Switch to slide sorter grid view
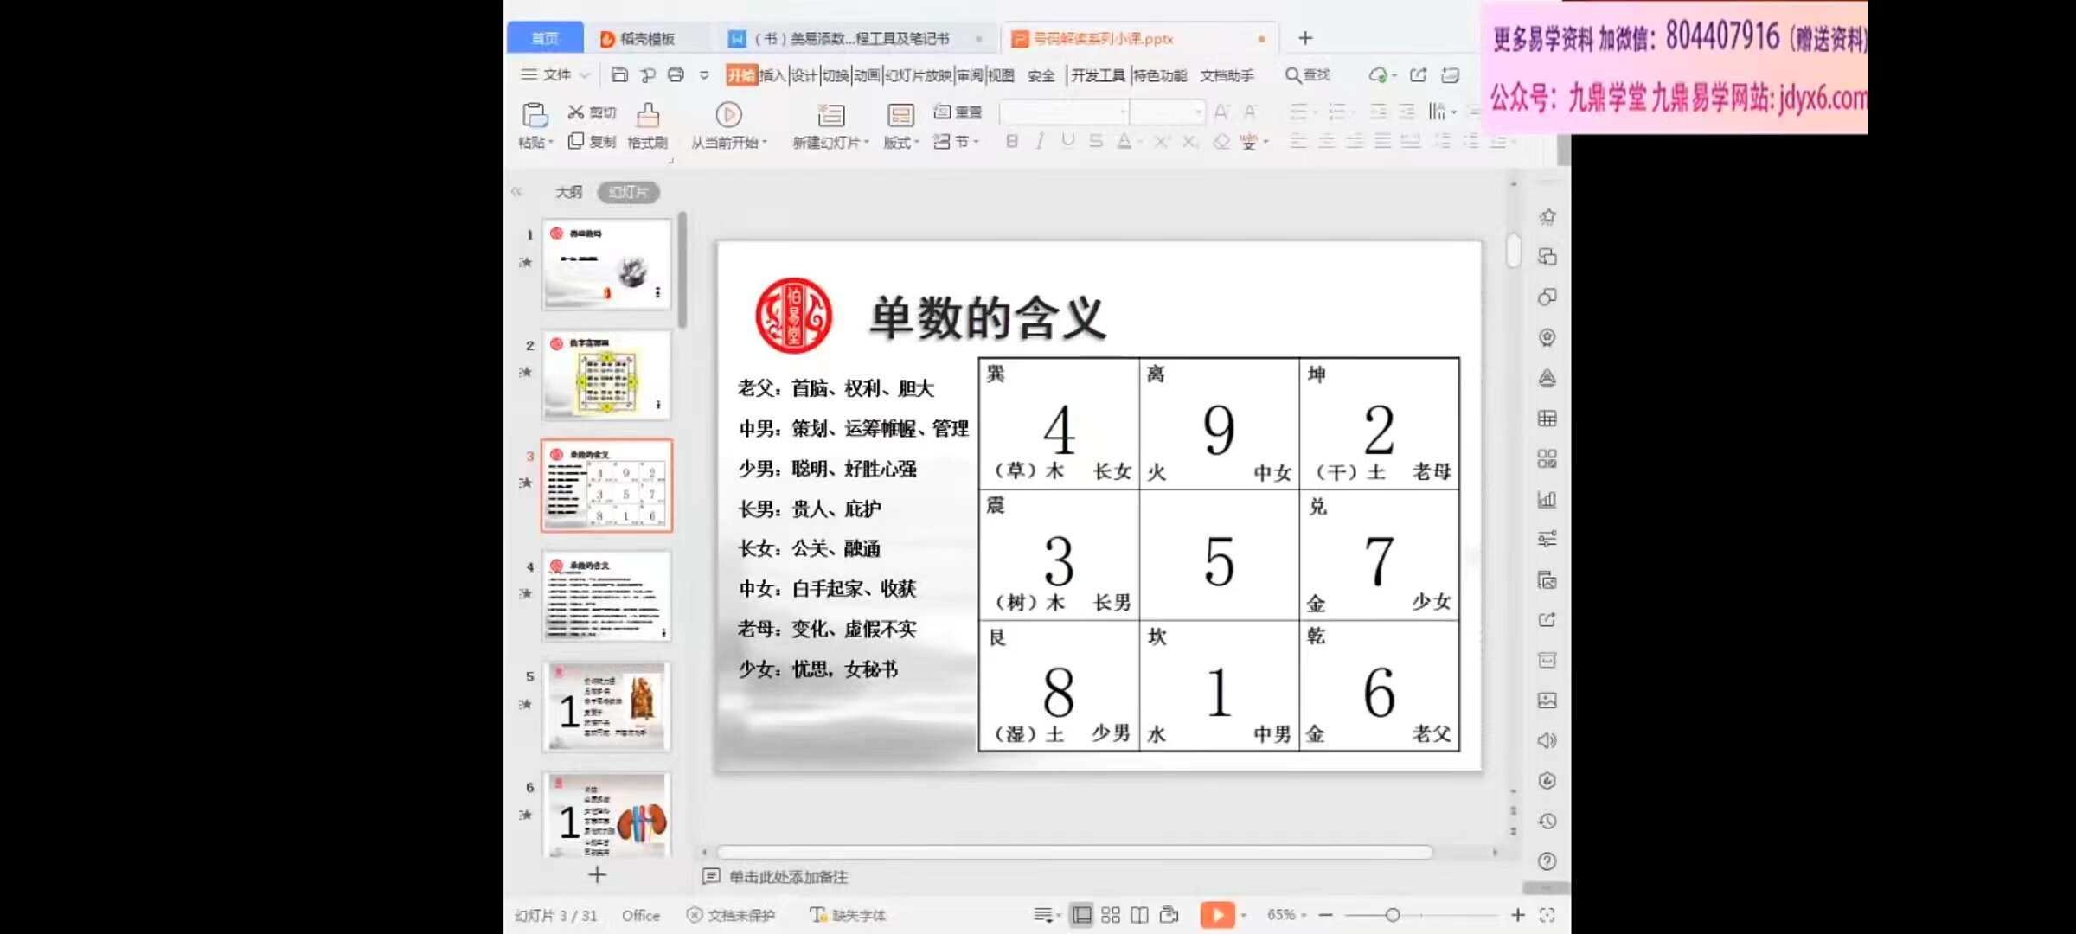 1111,915
